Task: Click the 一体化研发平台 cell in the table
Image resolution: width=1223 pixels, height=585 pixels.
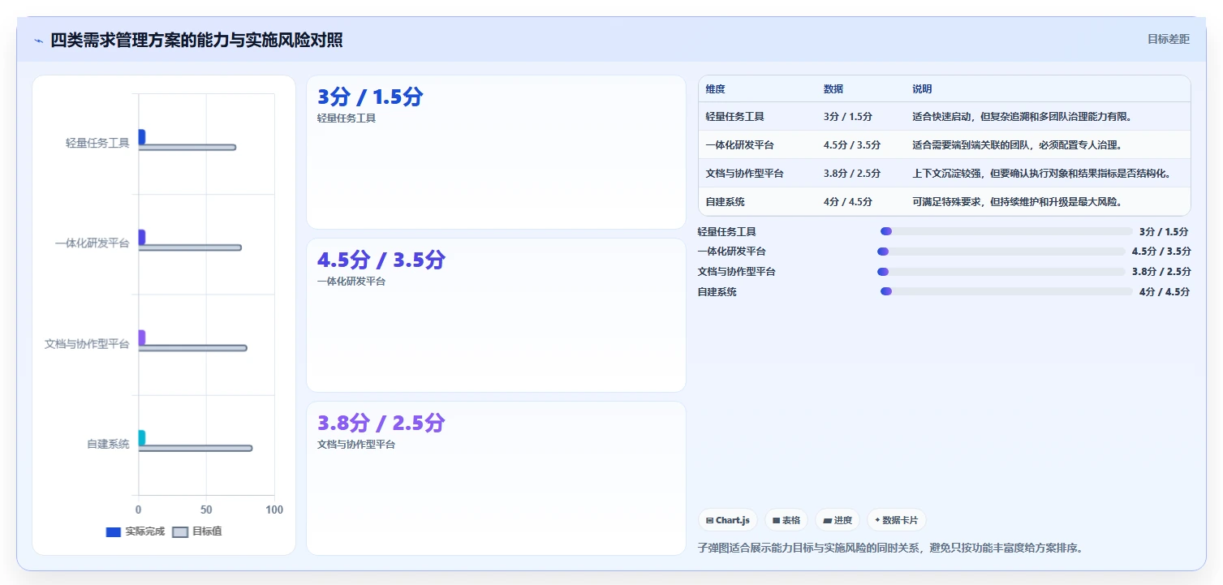Action: (x=740, y=145)
